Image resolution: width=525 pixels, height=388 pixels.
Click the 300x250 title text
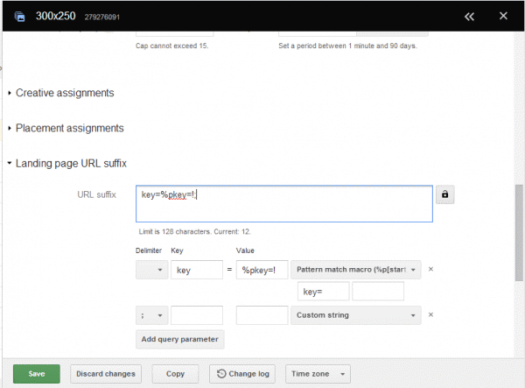coord(56,16)
